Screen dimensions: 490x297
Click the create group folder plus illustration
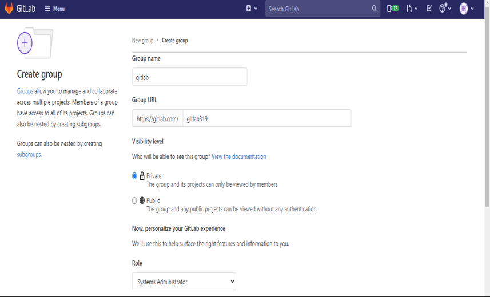point(35,43)
